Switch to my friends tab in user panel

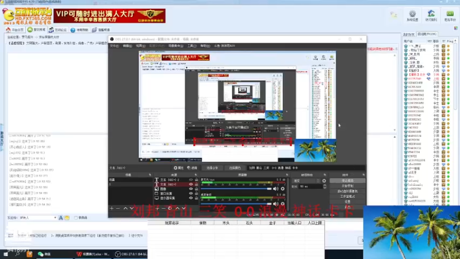click(x=409, y=35)
